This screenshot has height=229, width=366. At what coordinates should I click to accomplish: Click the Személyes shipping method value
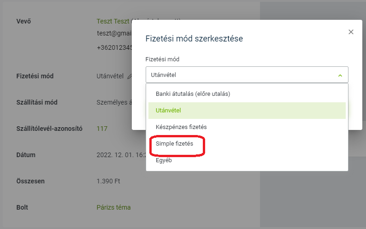pos(113,102)
